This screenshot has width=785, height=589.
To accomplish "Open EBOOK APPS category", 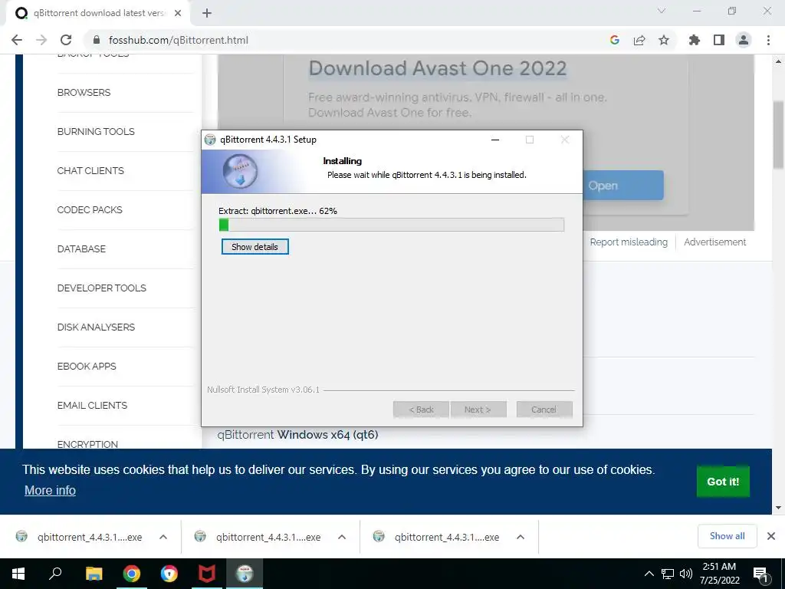I will pyautogui.click(x=87, y=366).
